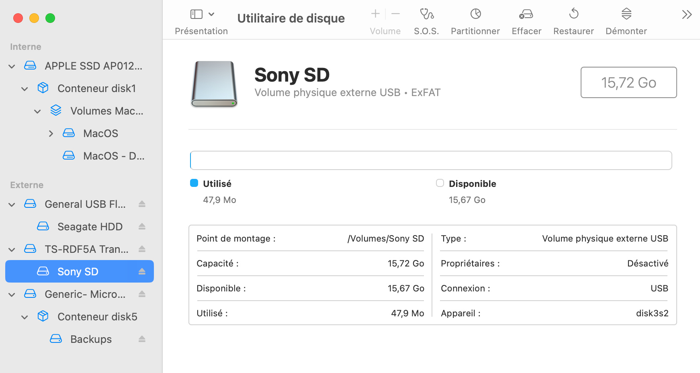Screen dimensions: 700x373
Task: Click the green fullscreen window button
Action: click(x=50, y=18)
